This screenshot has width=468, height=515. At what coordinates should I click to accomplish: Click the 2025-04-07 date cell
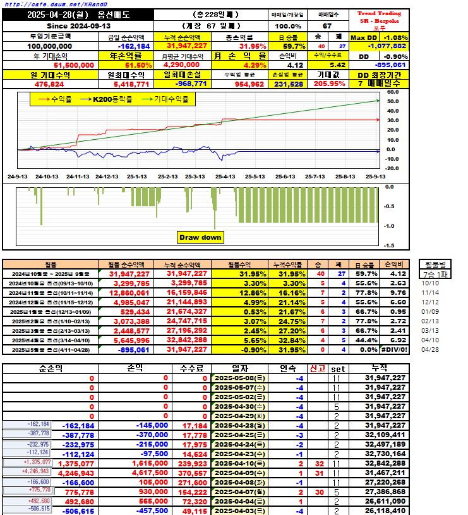[240, 492]
